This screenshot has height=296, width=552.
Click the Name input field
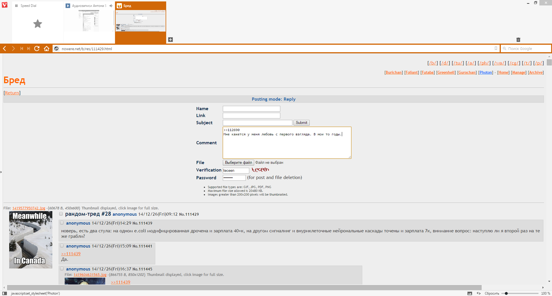tap(252, 109)
